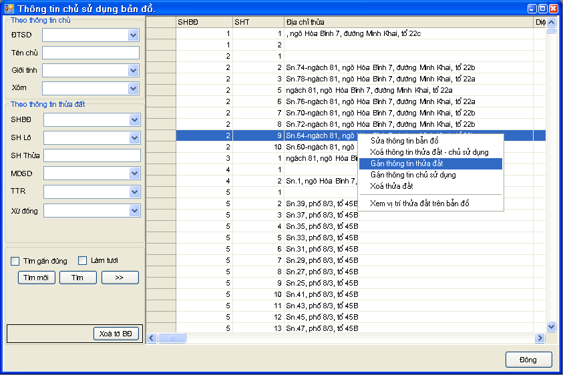Click the Tên chủ text field
This screenshot has width=563, height=375.
91,53
